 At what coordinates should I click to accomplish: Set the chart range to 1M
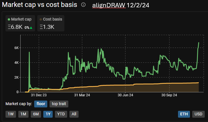pos(23,114)
